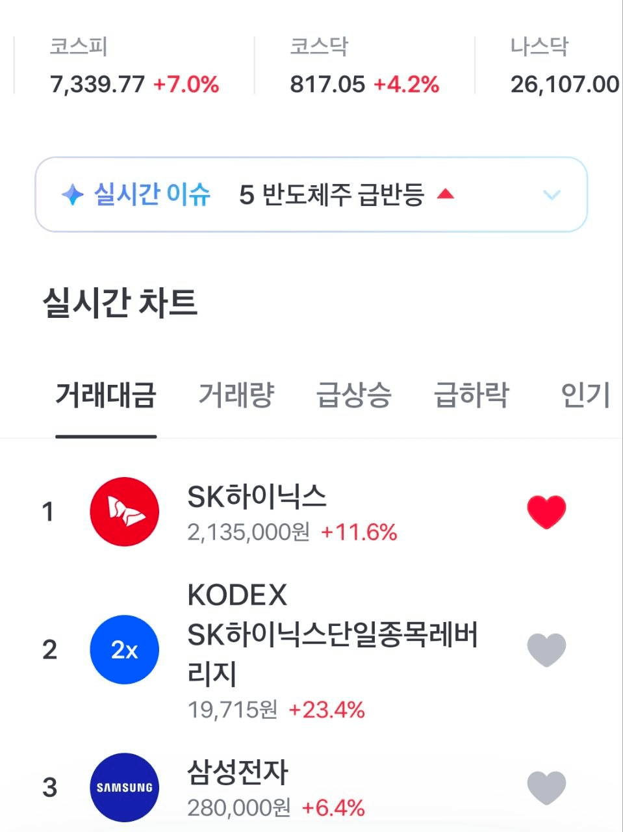Screen dimensions: 623x832
Task: Expand the 실시간 이슈 list with the chevron
Action: click(x=552, y=194)
